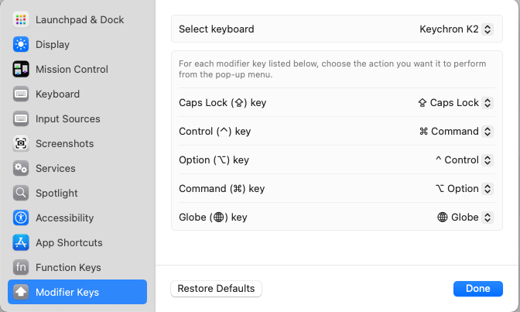The width and height of the screenshot is (520, 312).
Task: Select the App Shortcuts icon
Action: point(21,242)
